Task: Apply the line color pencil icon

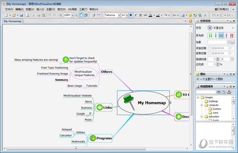Action: coord(158,15)
